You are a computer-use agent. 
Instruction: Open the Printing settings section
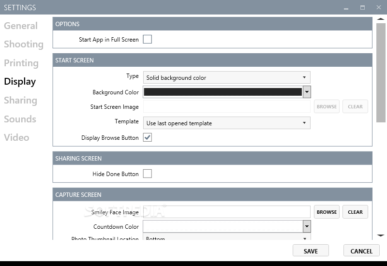[21, 63]
